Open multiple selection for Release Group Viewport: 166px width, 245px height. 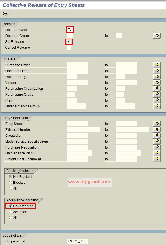(x=157, y=36)
